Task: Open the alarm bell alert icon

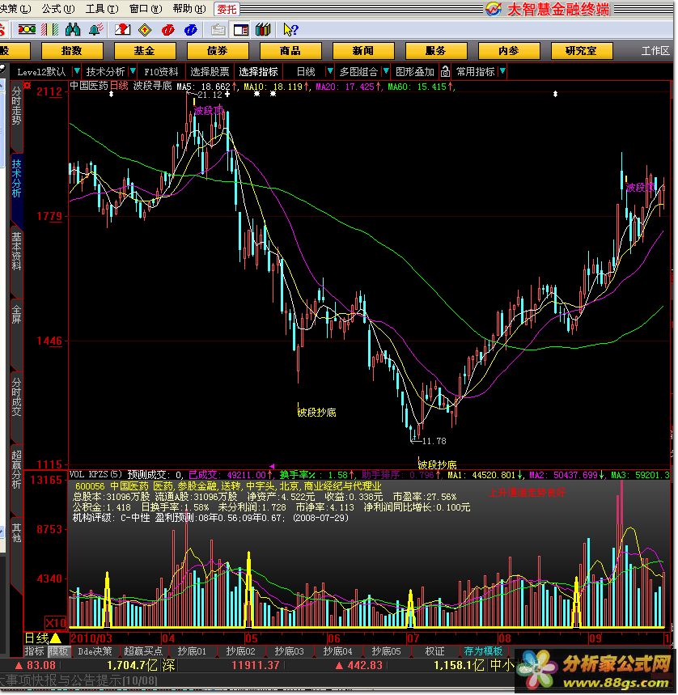Action: (95, 30)
